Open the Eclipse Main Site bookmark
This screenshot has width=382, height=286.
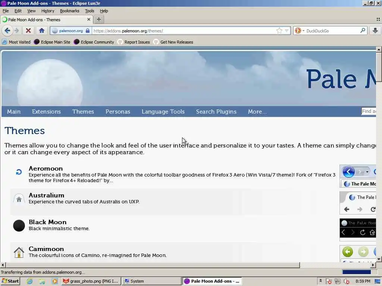click(52, 42)
